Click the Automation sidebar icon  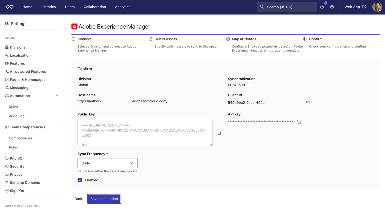[7, 96]
